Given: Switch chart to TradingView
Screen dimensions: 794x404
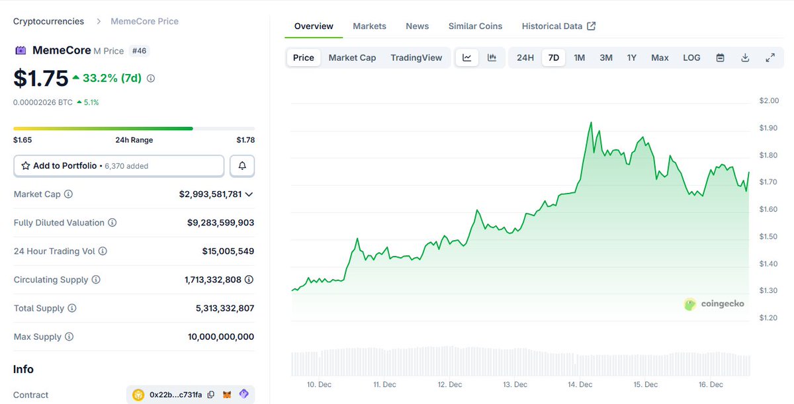Looking at the screenshot, I should tap(416, 58).
